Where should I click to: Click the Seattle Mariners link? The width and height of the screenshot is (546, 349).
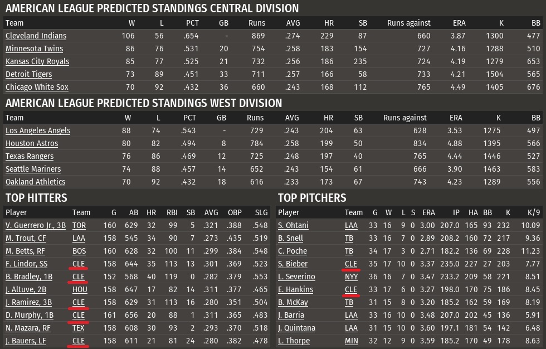pyautogui.click(x=33, y=169)
